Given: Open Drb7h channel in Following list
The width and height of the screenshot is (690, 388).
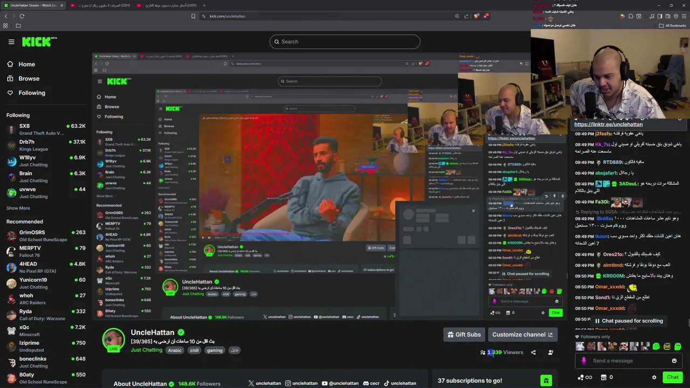Looking at the screenshot, I should click(x=46, y=145).
